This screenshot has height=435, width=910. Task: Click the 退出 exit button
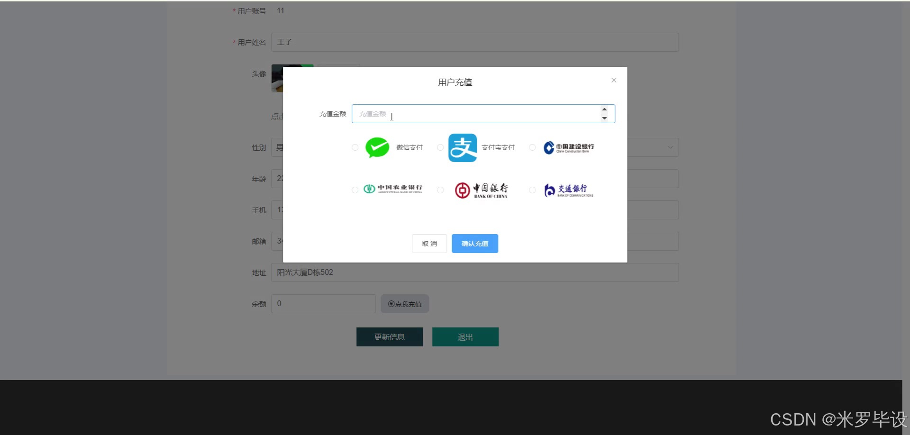(x=465, y=337)
